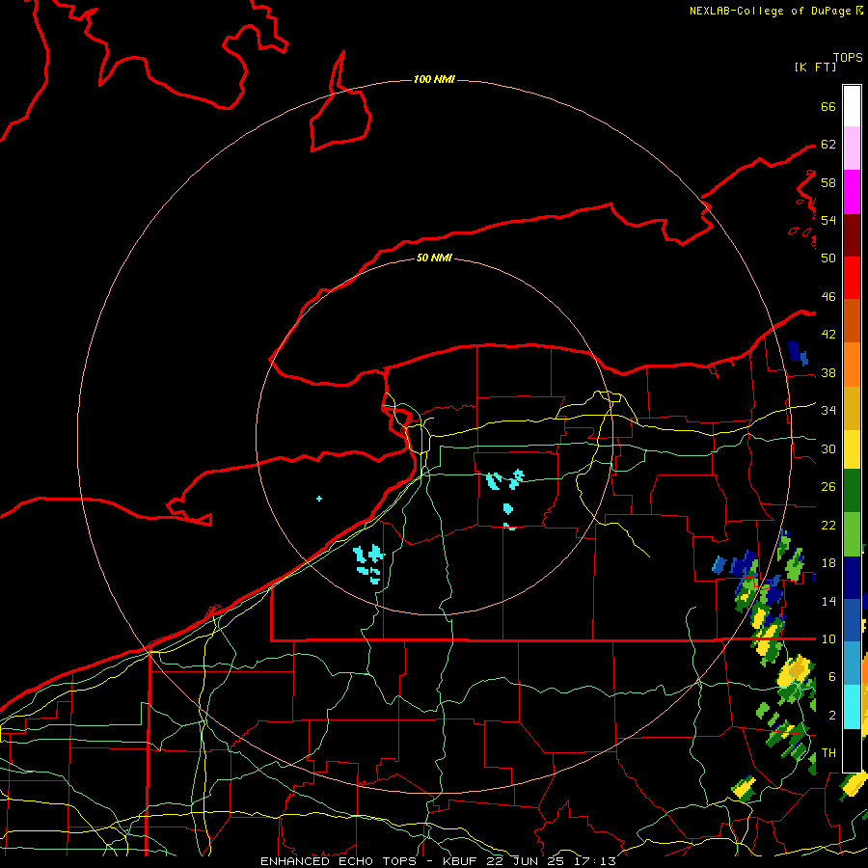868x868 pixels.
Task: Click the 14 legend value
Action: (x=828, y=601)
